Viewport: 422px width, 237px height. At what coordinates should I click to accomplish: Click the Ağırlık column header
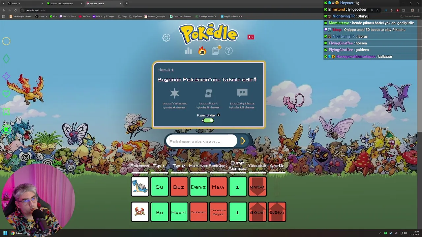(277, 166)
